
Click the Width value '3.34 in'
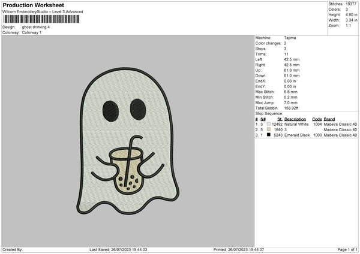[351, 20]
